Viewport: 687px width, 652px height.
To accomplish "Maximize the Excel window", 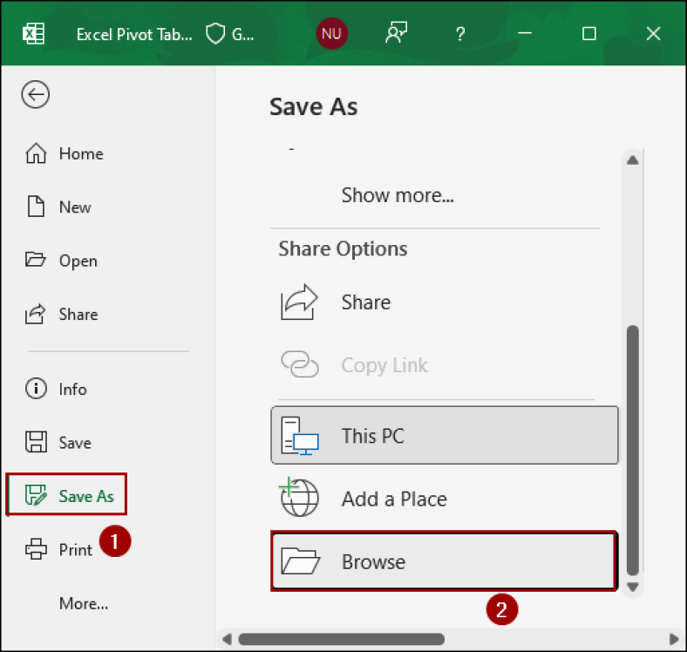I will 588,33.
